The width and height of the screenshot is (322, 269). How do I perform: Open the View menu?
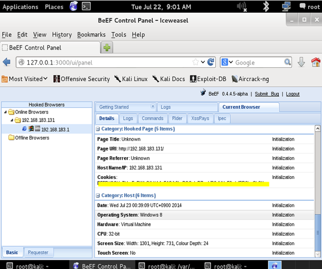39,34
